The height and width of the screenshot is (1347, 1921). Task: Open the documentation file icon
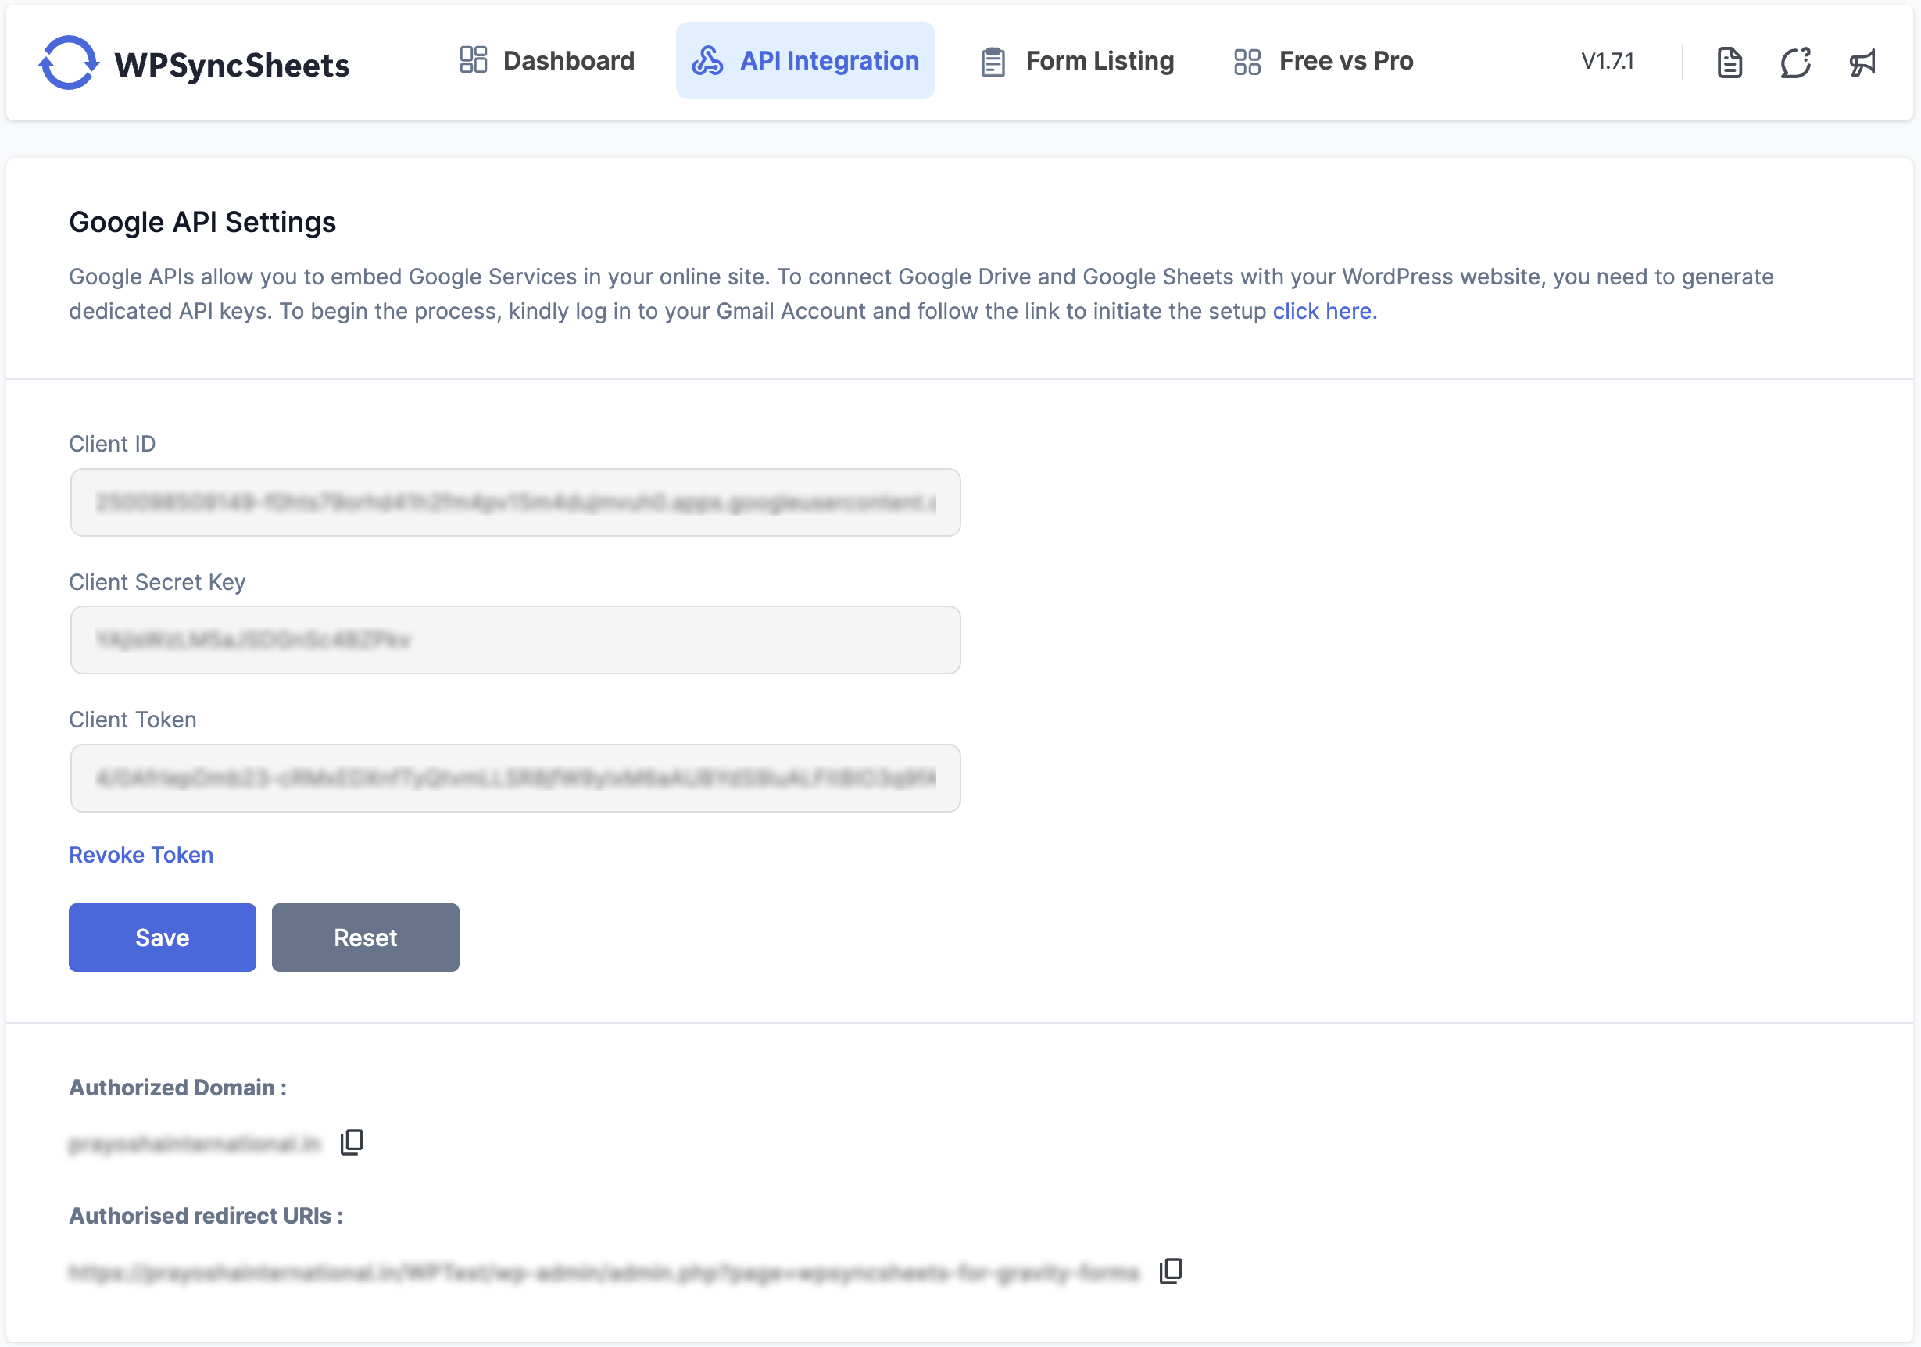[x=1730, y=62]
